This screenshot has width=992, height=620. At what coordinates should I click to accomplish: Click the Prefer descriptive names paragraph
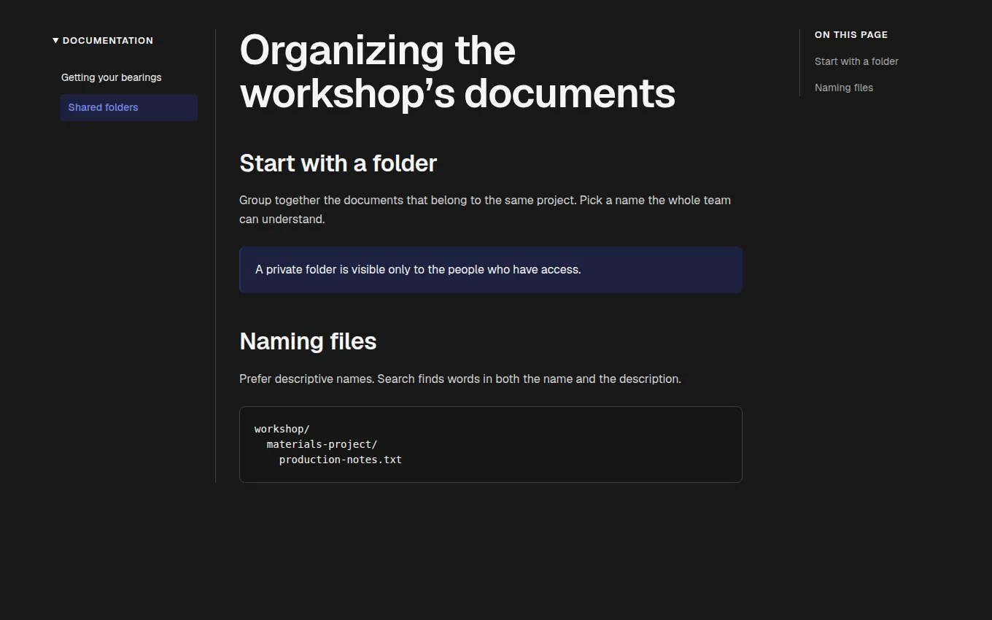coord(460,379)
